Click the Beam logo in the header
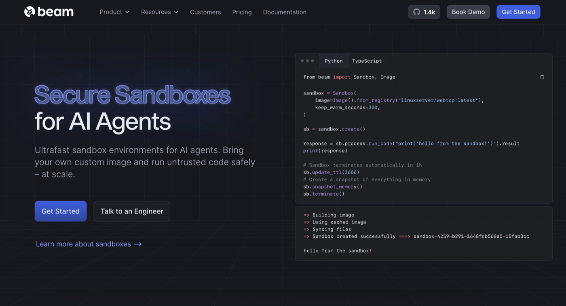 coord(49,12)
